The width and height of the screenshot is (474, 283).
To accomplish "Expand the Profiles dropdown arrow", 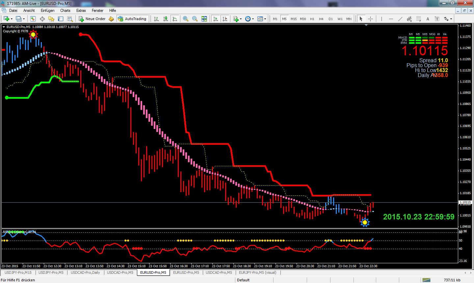I will pyautogui.click(x=24, y=19).
